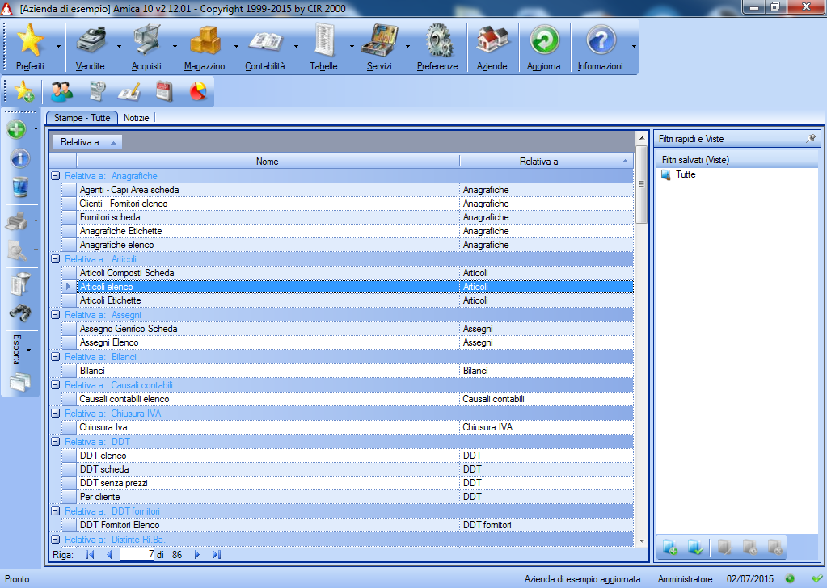The image size is (827, 588).
Task: Click the grid scrollbar up arrow
Action: point(642,138)
